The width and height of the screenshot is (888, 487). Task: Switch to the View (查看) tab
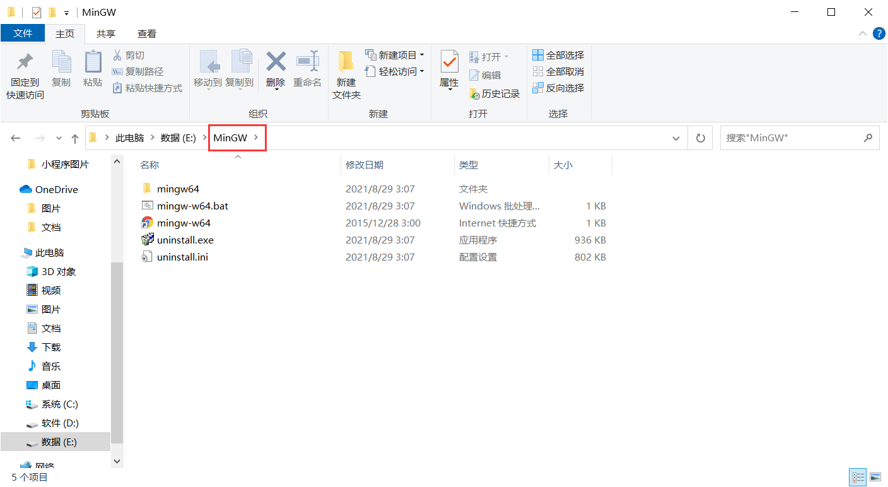147,33
